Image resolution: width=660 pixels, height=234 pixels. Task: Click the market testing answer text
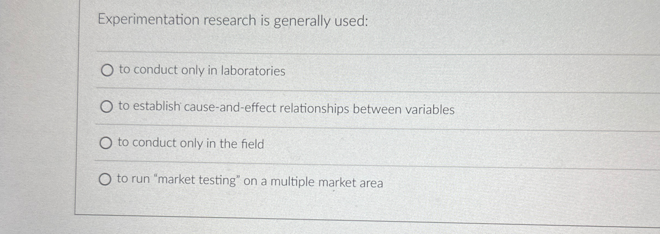coord(249,181)
